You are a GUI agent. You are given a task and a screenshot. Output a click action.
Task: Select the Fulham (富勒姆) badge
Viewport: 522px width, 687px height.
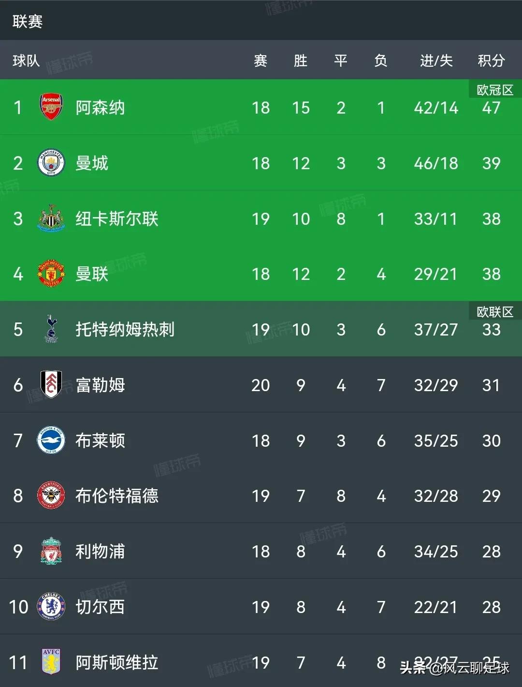50,385
